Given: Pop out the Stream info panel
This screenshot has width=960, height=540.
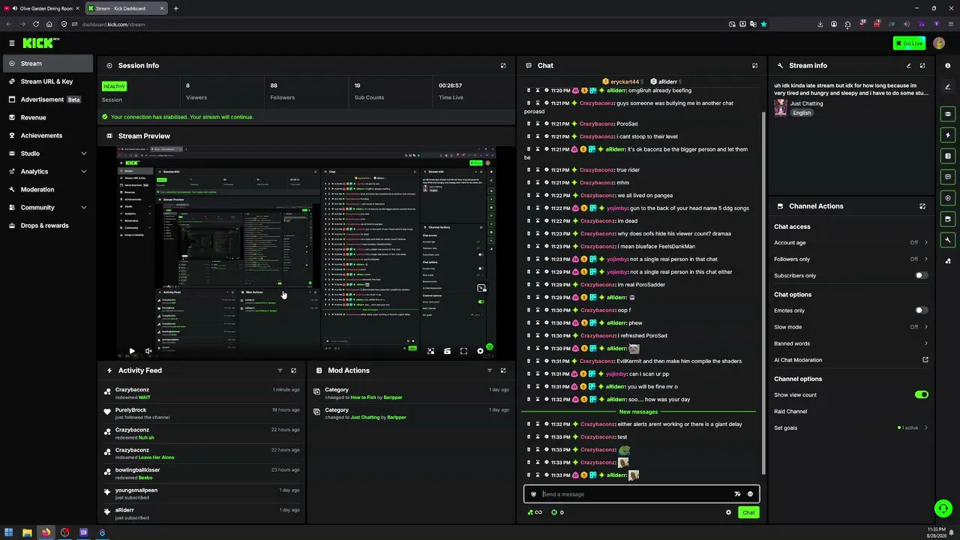Looking at the screenshot, I should (x=922, y=66).
